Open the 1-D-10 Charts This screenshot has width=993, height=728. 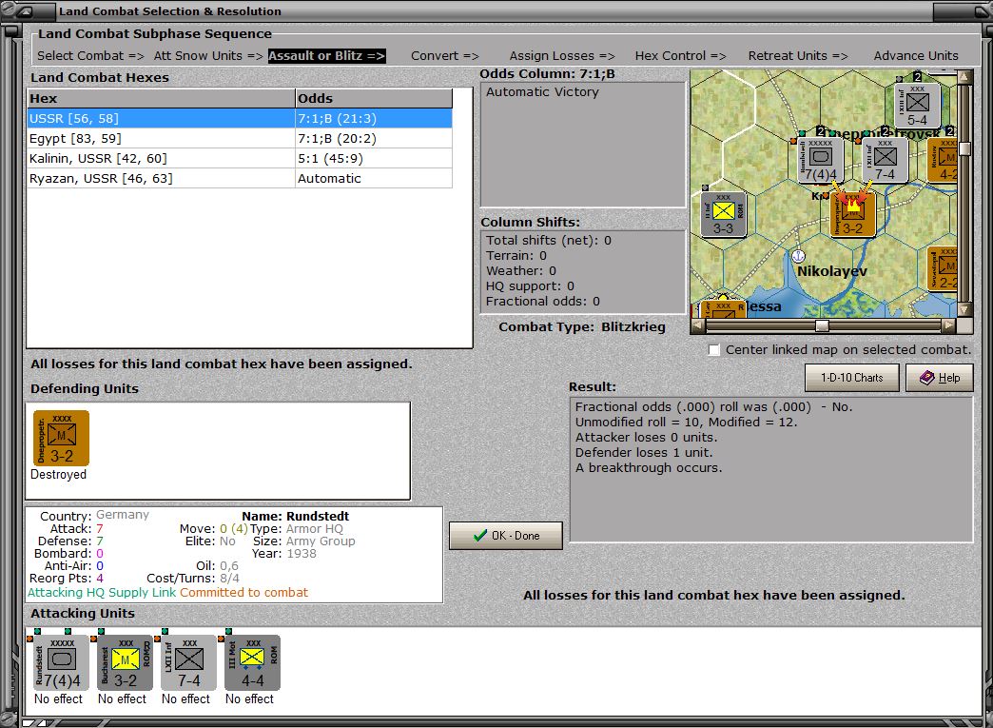point(852,378)
